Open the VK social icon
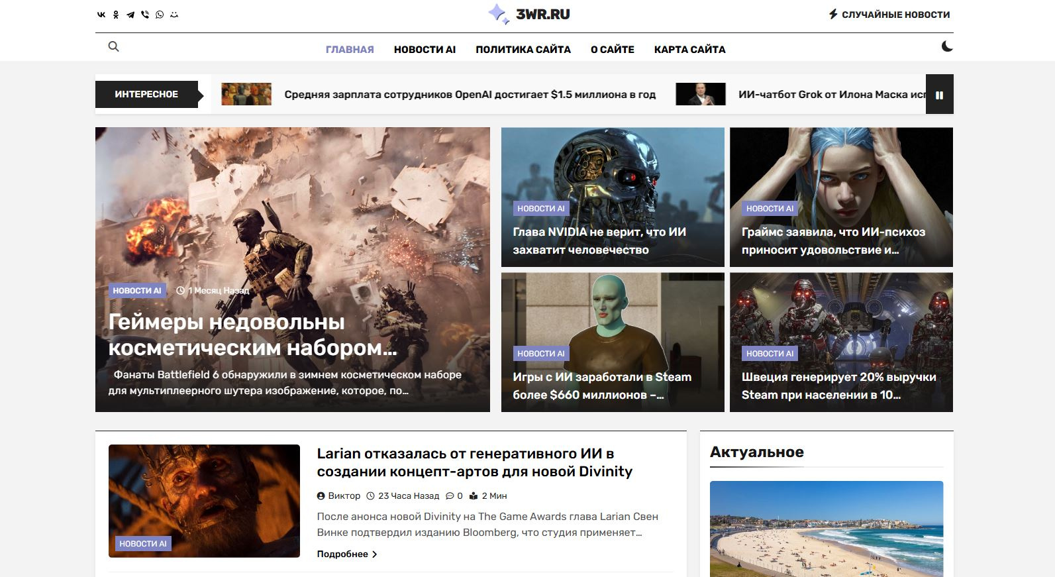This screenshot has width=1055, height=577. [101, 15]
